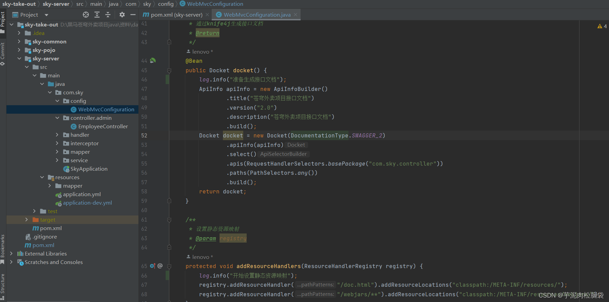Click the docket variable on line 52
The image size is (609, 302).
[x=233, y=135]
